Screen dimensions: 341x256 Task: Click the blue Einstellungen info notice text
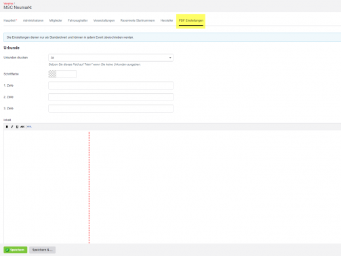click(70, 37)
